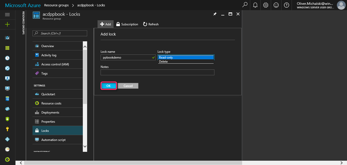Click the Resource costs green icon
Screen dimensions: 347x165
tap(37, 103)
